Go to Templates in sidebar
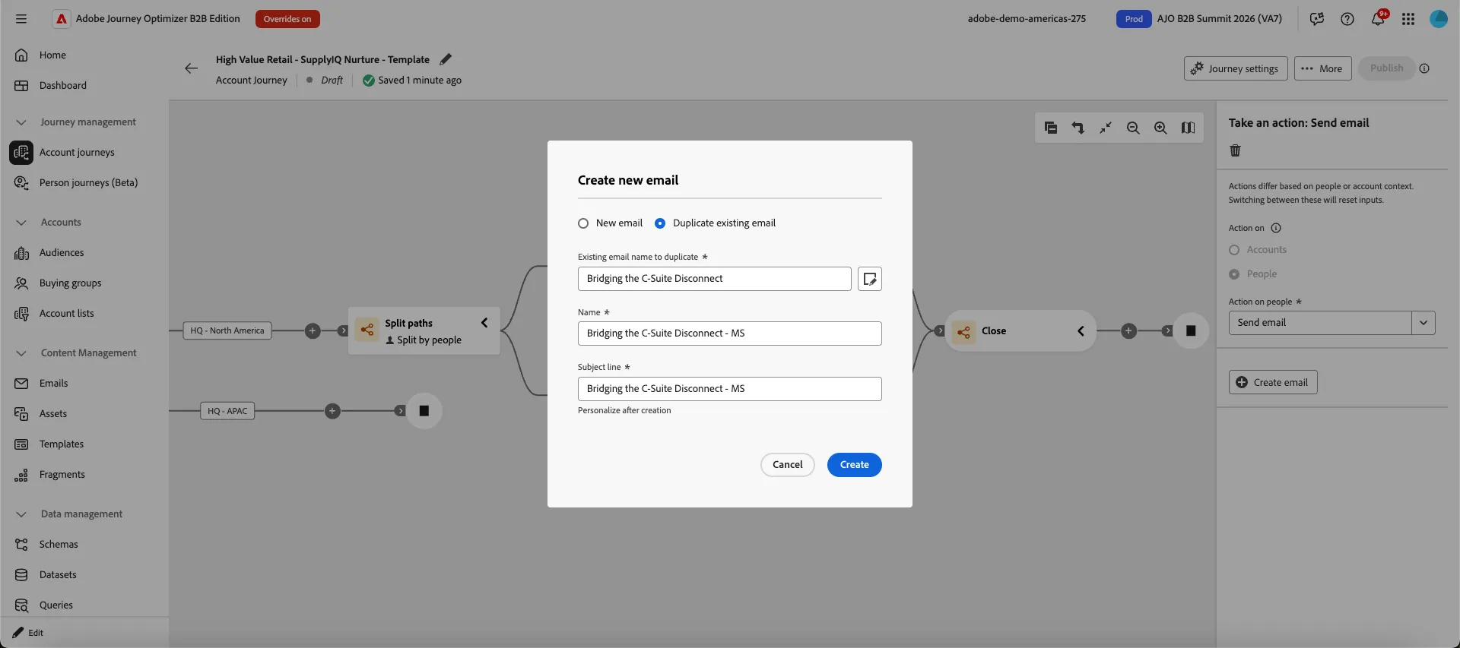 (x=62, y=444)
